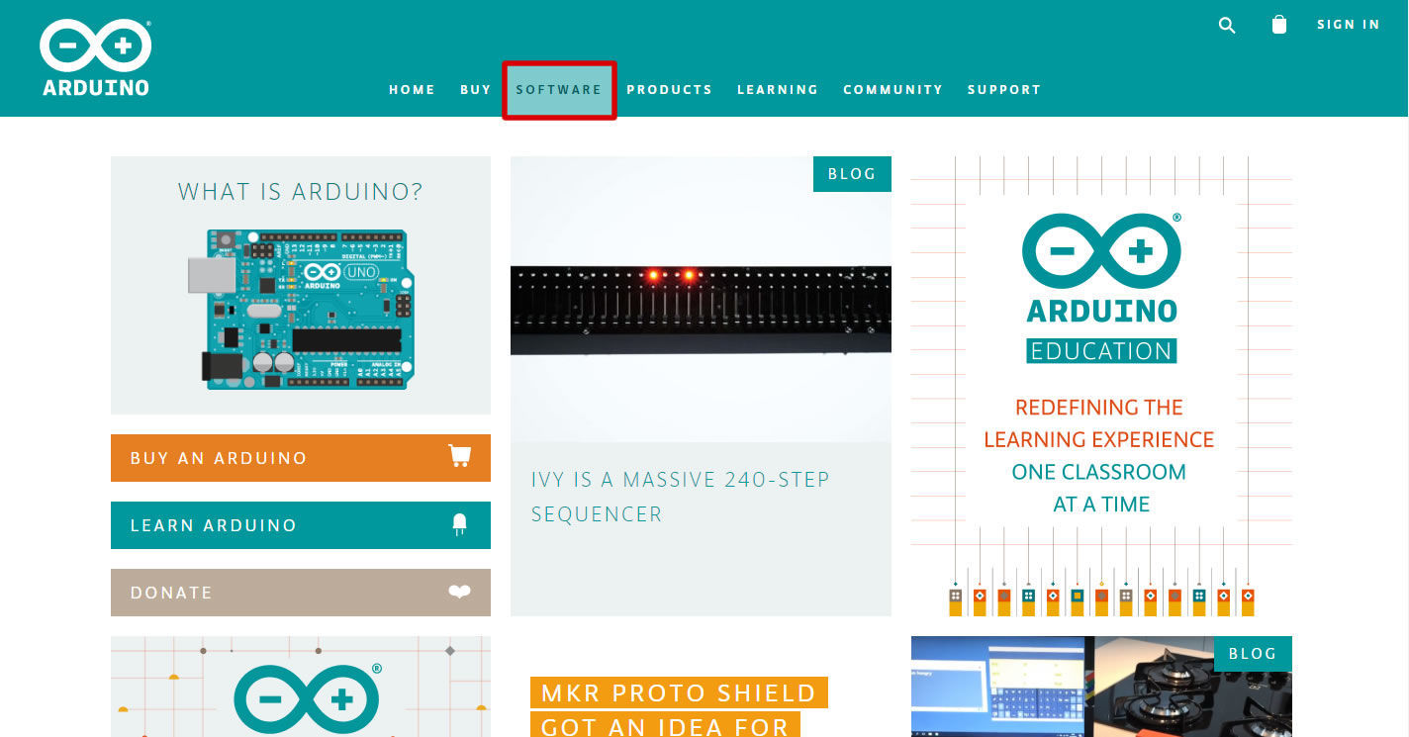1409x737 pixels.
Task: Open the Buy menu item
Action: (476, 89)
